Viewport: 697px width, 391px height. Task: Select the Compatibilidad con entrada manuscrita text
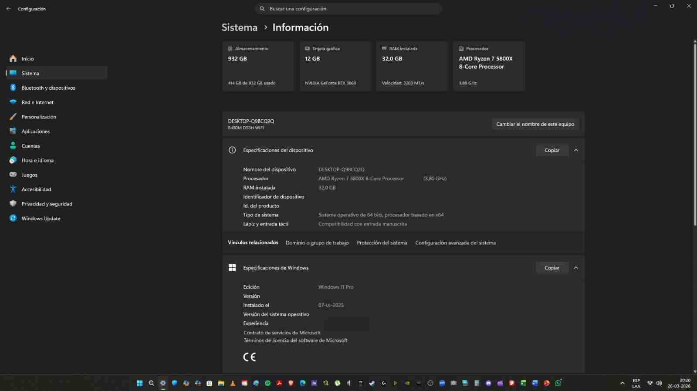pos(362,224)
